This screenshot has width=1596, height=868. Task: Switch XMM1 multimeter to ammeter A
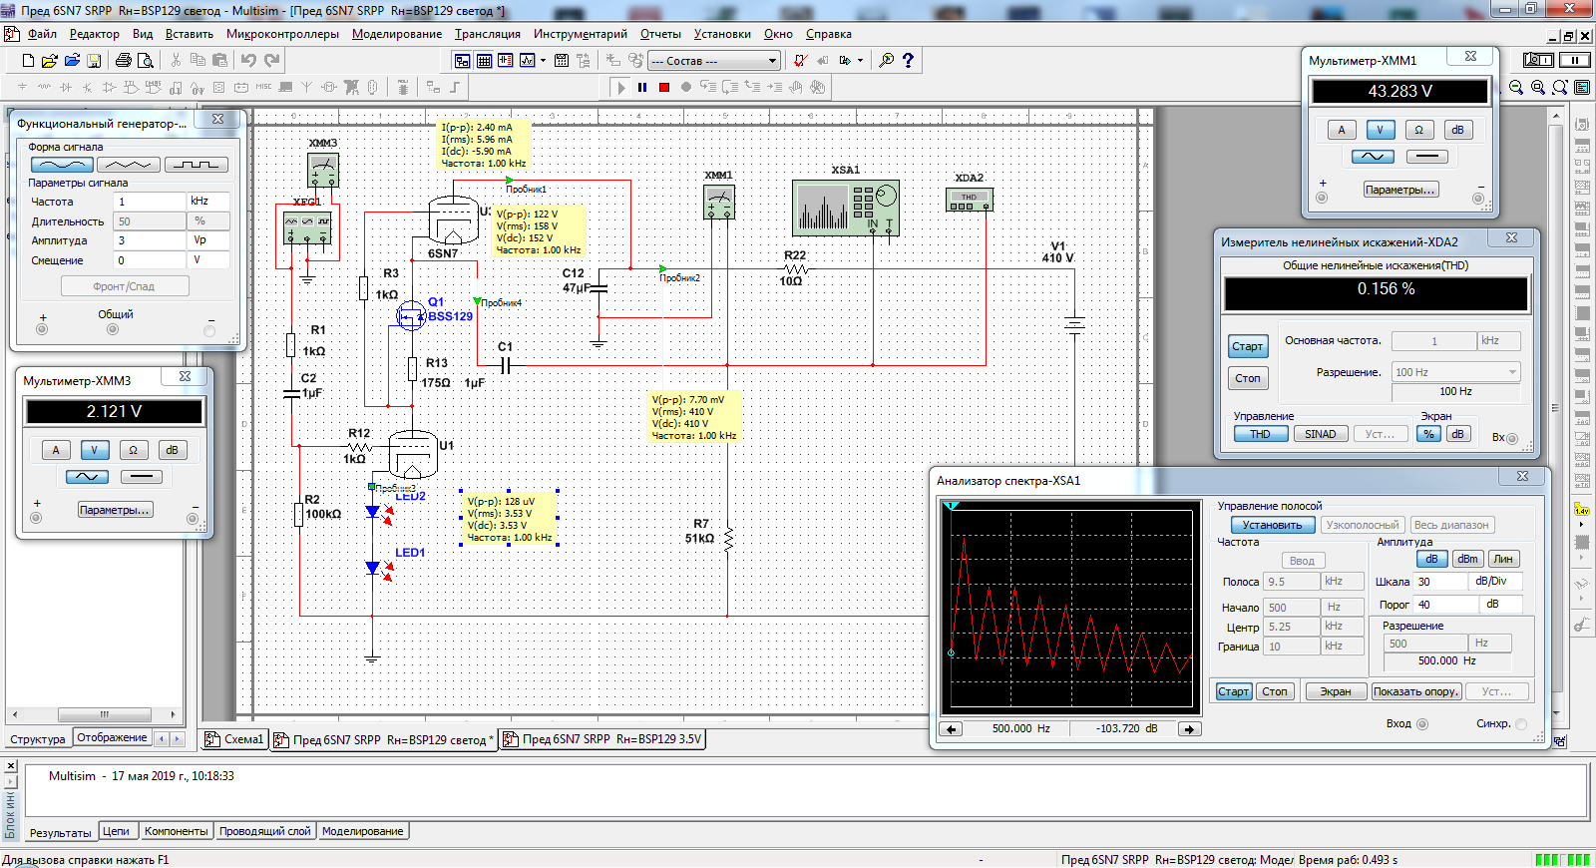(x=1342, y=130)
